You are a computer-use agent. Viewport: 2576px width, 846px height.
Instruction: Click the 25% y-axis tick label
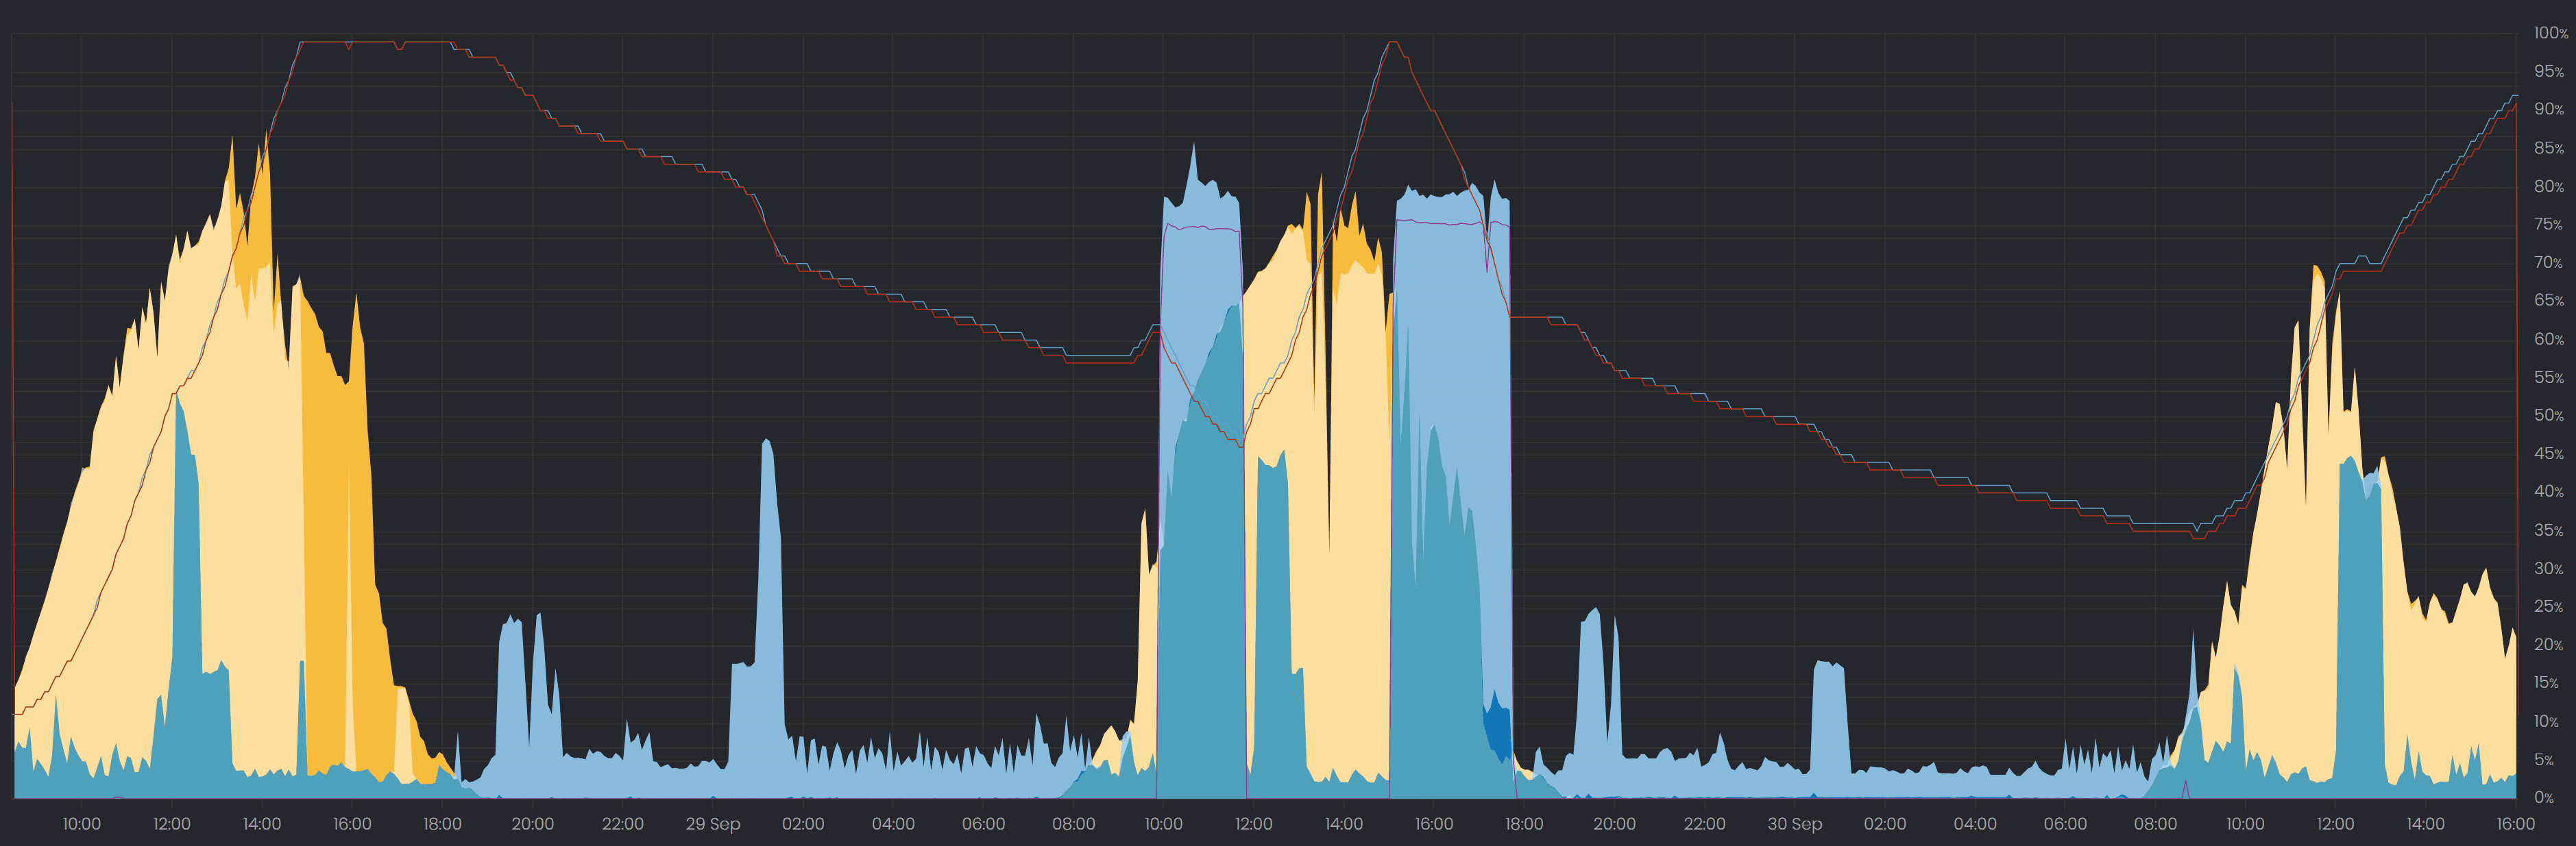point(2549,606)
